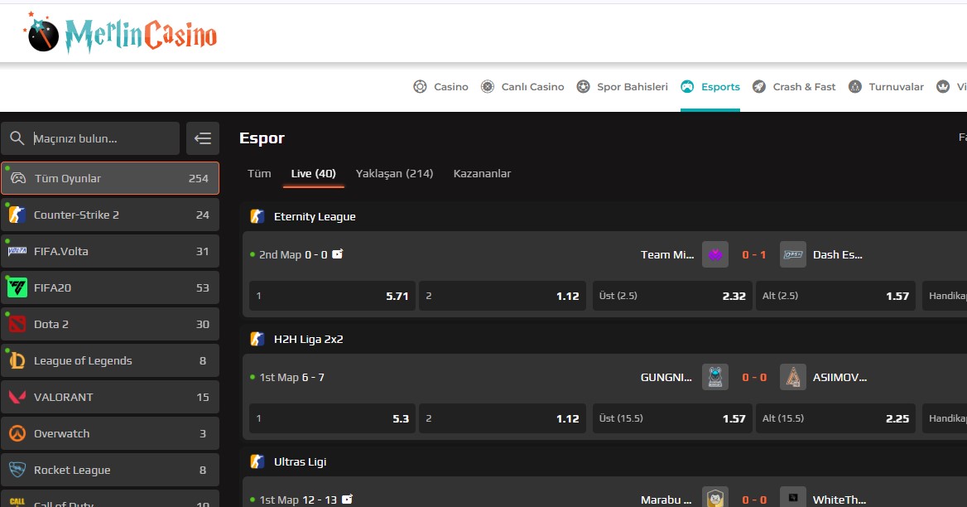Screen dimensions: 967x507
Task: Bet on outcome 2 in the H2H Liga 2x2 match
Action: pos(503,419)
